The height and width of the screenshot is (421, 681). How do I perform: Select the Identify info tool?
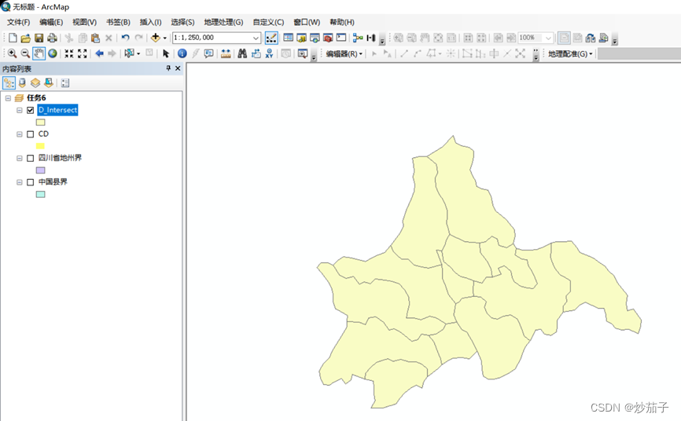point(182,53)
